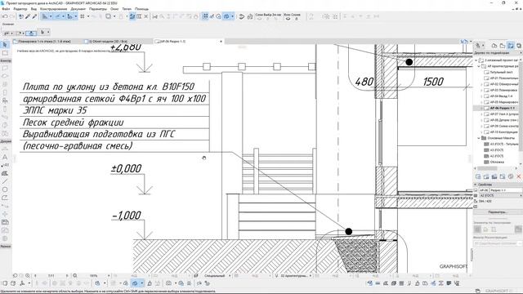Viewport: 523px width, 294px height.
Task: Click the first icon in the bottom-left toolbar
Action: [x=5, y=283]
